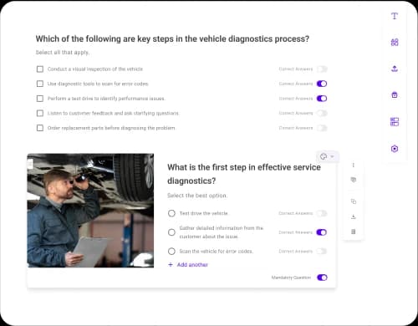Click the comment icon beside the question card
418x326 pixels.
click(x=354, y=180)
